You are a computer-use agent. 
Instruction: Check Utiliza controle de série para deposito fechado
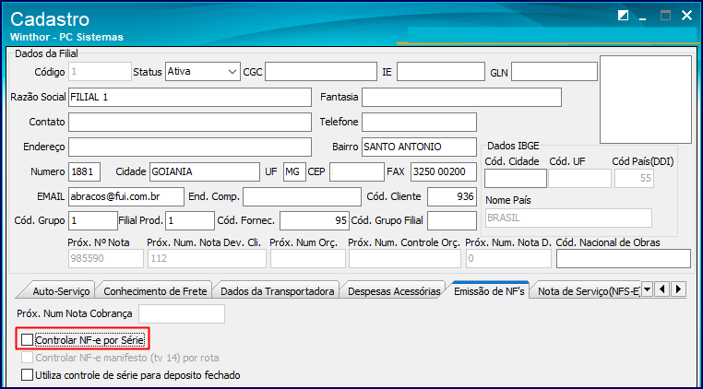tap(28, 374)
